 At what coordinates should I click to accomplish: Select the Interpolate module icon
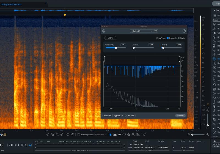pyautogui.click(x=214, y=102)
